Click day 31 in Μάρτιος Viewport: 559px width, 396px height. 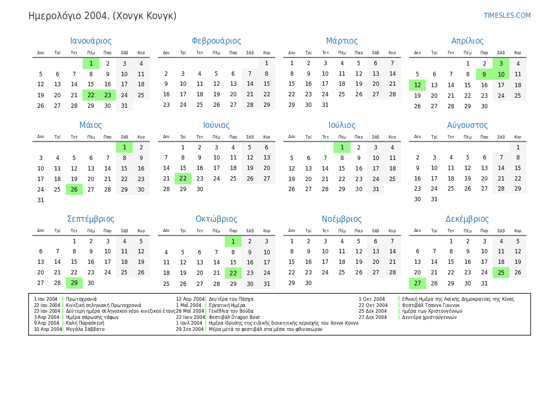[325, 105]
